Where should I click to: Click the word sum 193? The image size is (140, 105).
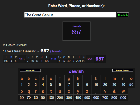[x=53, y=59]
